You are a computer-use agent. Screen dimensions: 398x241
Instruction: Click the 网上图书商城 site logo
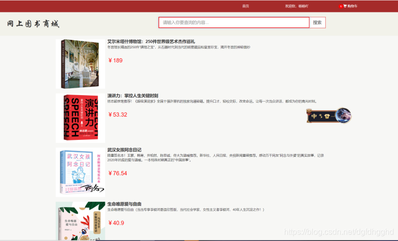pos(33,24)
